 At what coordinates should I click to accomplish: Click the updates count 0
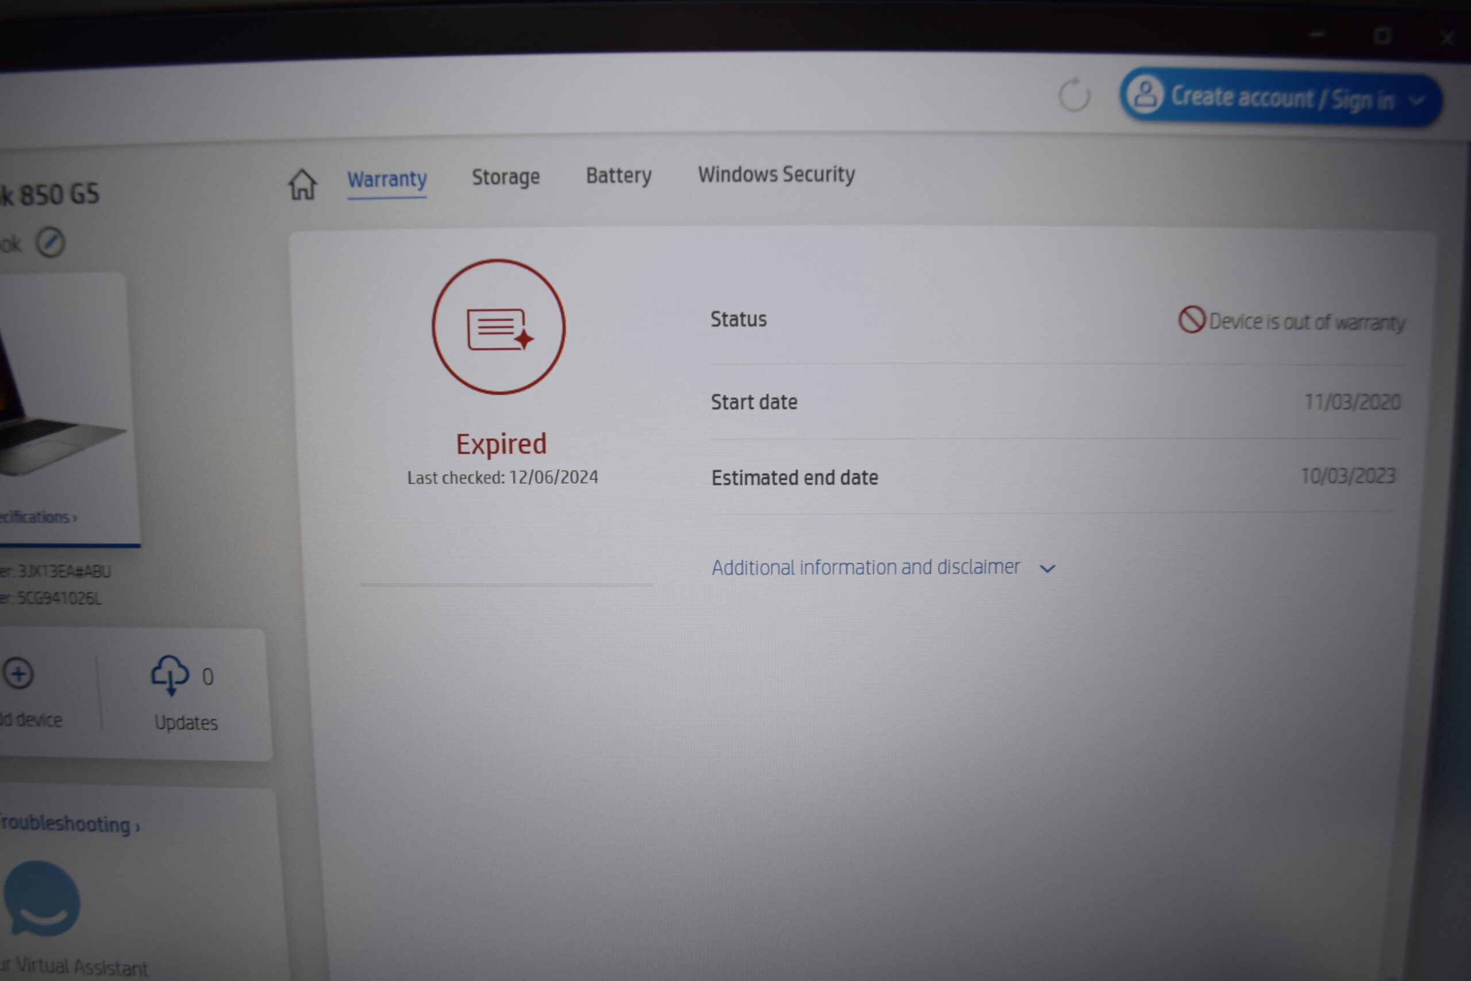coord(207,677)
